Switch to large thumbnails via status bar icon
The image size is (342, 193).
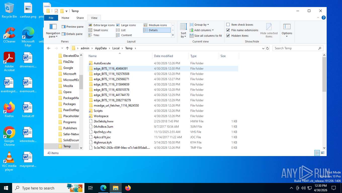tap(323, 153)
